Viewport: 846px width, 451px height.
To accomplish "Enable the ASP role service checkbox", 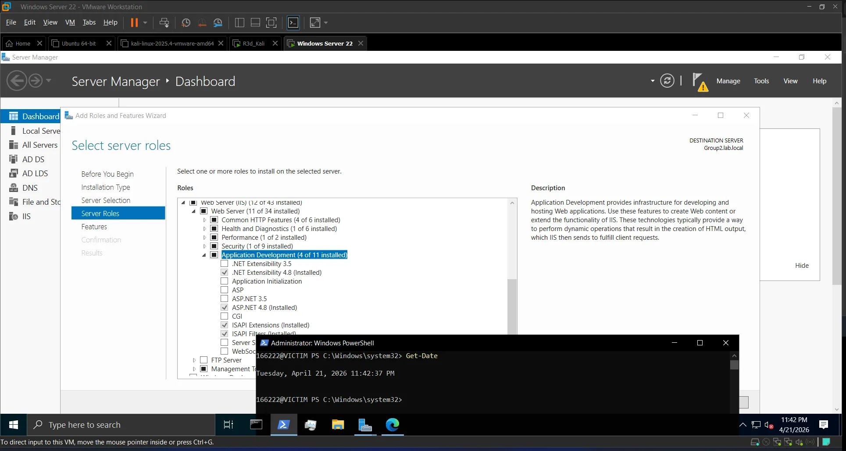I will [x=225, y=290].
